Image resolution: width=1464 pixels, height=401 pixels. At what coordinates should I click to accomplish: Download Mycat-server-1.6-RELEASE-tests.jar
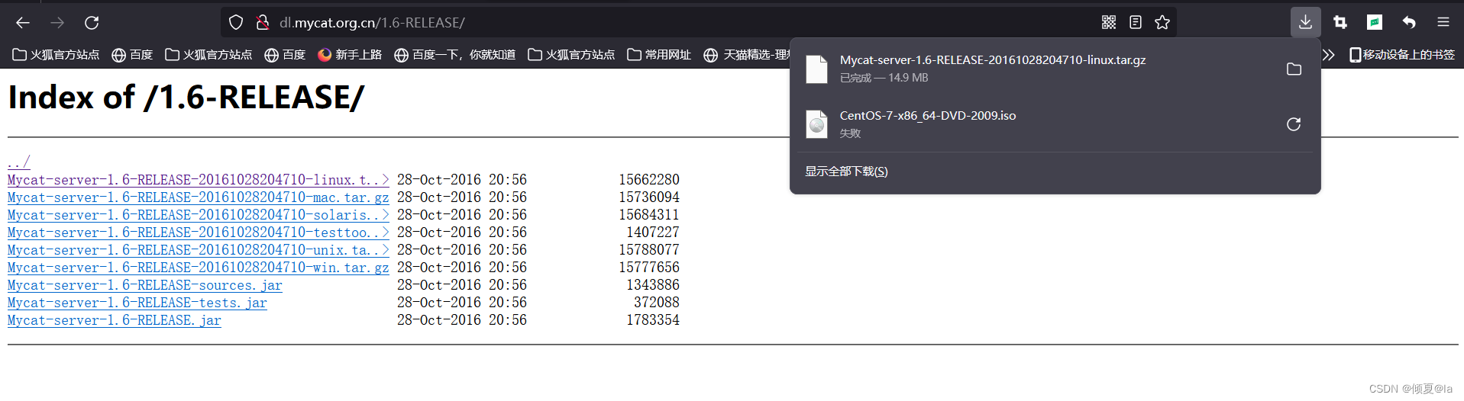tap(137, 303)
